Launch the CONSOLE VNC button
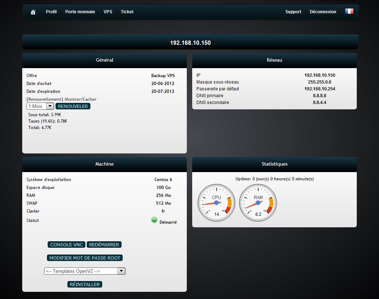 click(x=66, y=245)
